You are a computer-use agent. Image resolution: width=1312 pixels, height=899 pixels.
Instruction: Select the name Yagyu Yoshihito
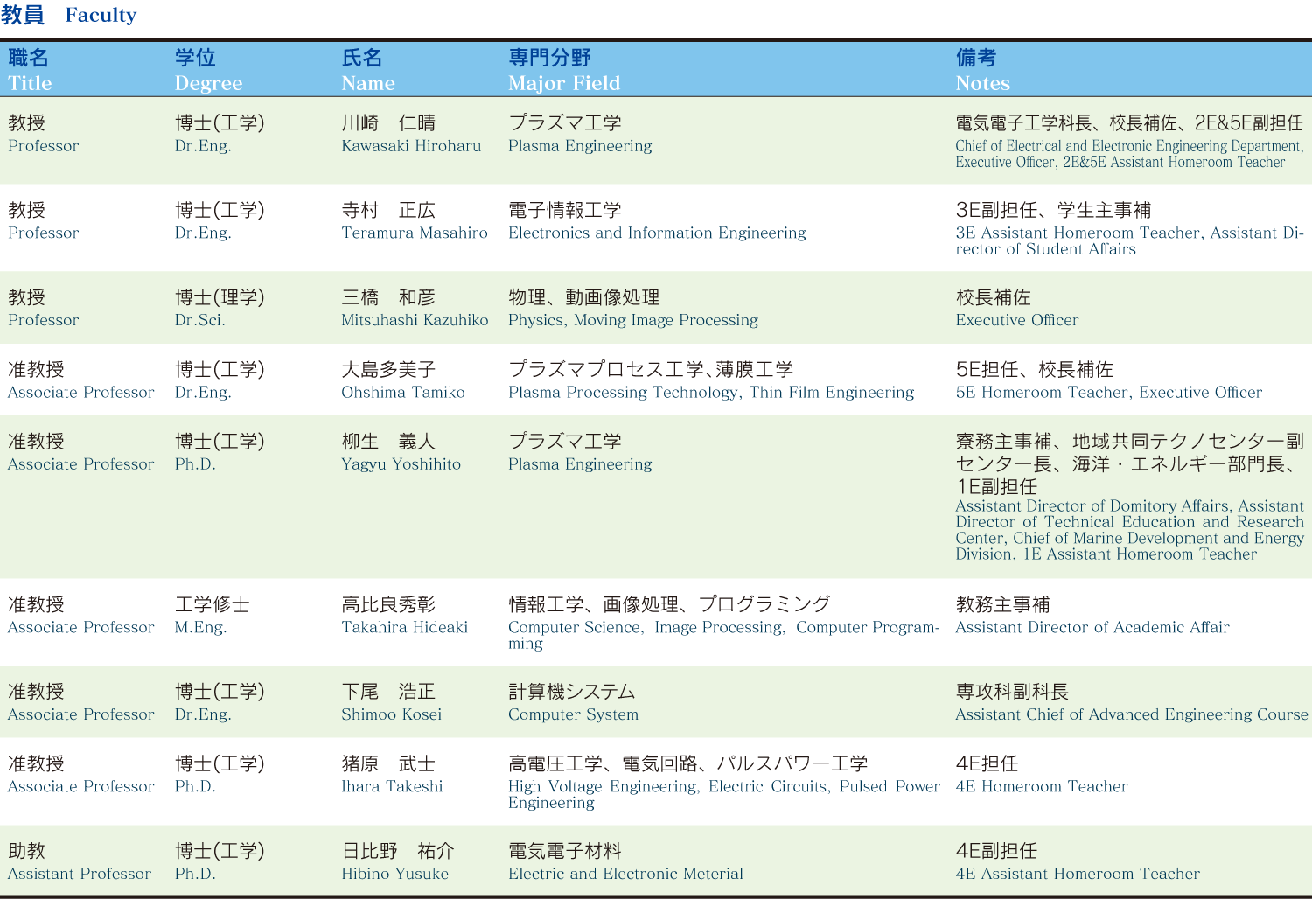tap(401, 464)
